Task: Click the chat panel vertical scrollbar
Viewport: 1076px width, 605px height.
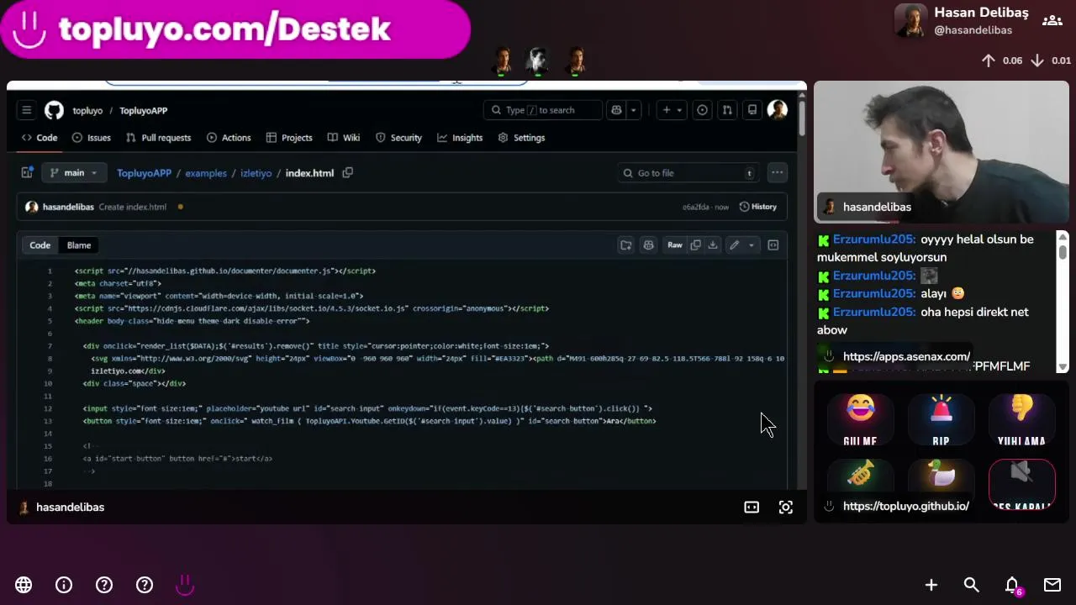Action: tap(1063, 302)
